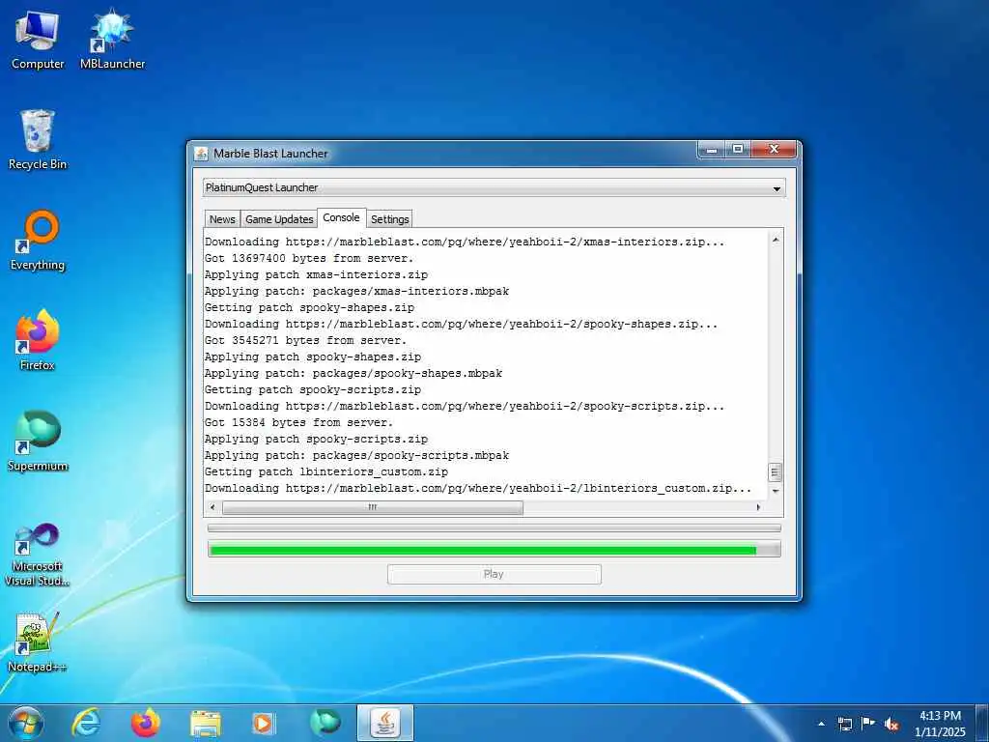Open Windows Explorer from the taskbar
Screen dimensions: 989x742
click(x=205, y=723)
